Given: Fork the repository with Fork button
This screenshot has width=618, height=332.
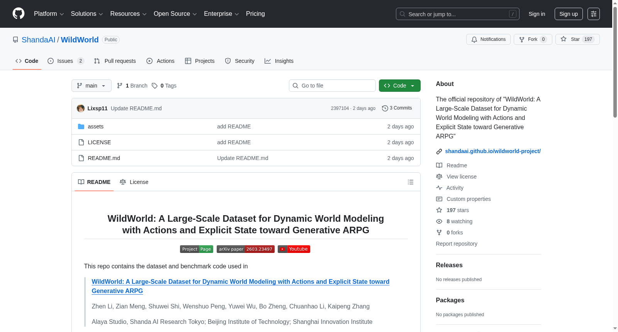Looking at the screenshot, I should (533, 39).
